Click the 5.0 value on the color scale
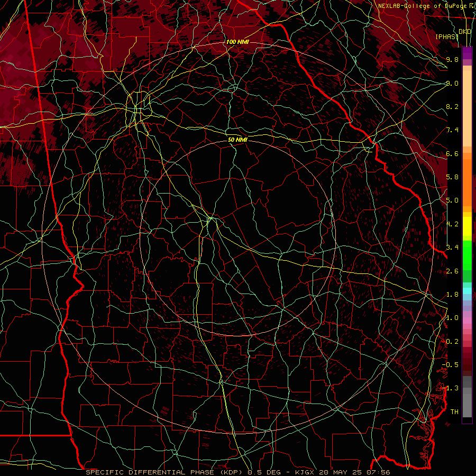 point(452,200)
